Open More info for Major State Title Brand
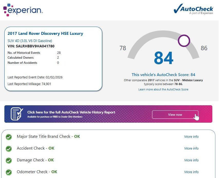The height and width of the screenshot is (178, 219). pos(191,137)
